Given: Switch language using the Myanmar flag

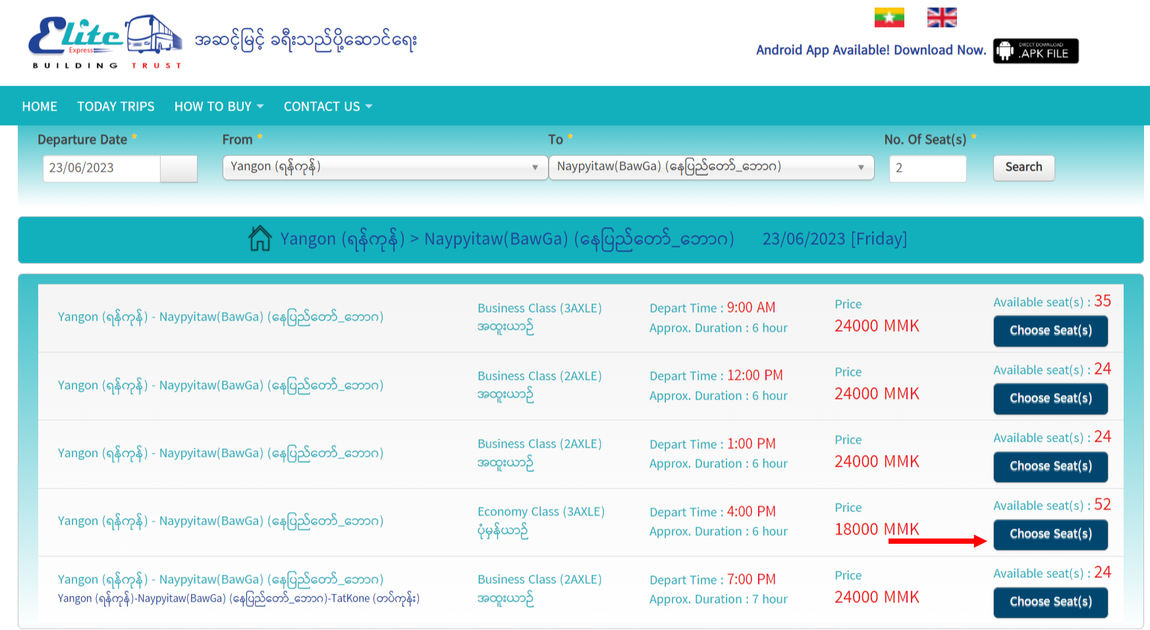Looking at the screenshot, I should 889,18.
